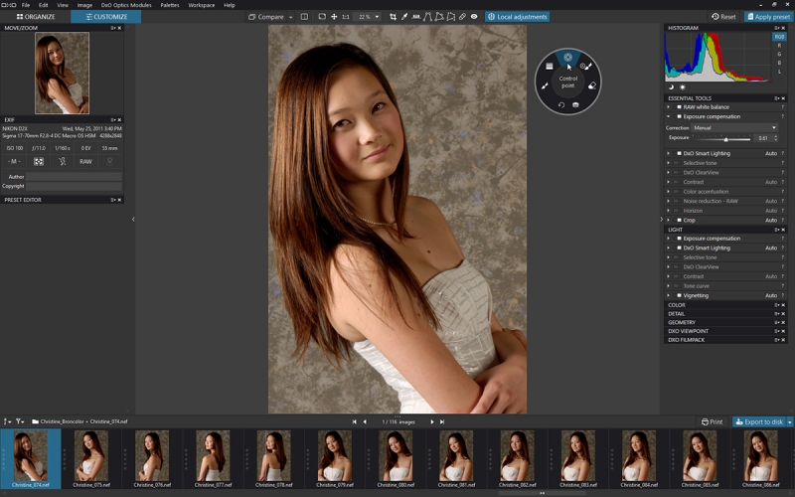Click the Export to disk button

[759, 421]
